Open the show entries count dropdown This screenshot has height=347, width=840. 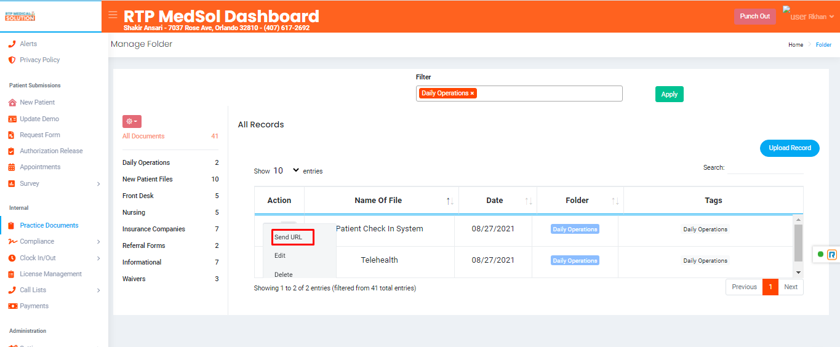click(286, 170)
